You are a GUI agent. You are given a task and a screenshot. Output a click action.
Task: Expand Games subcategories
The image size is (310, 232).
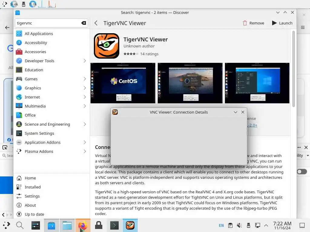coord(85,79)
